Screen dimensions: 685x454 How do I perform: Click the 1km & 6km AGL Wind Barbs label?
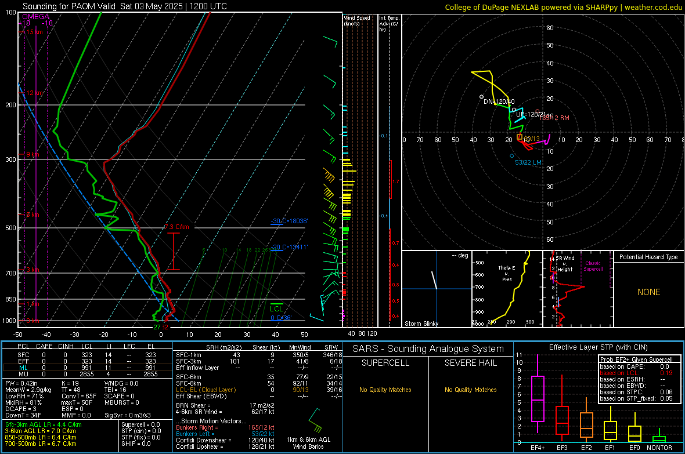click(308, 443)
